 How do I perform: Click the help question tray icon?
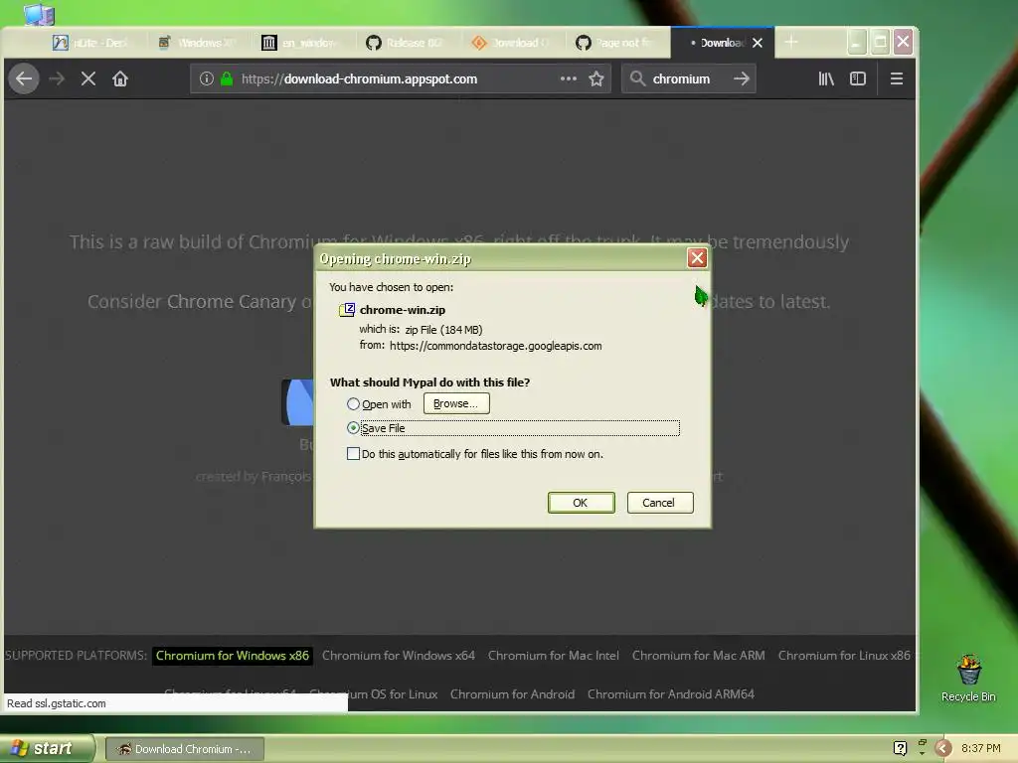[x=900, y=748]
